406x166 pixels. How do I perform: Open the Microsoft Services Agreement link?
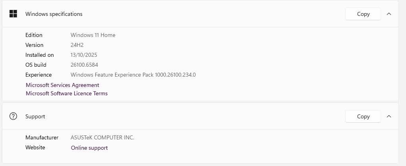[x=62, y=85]
